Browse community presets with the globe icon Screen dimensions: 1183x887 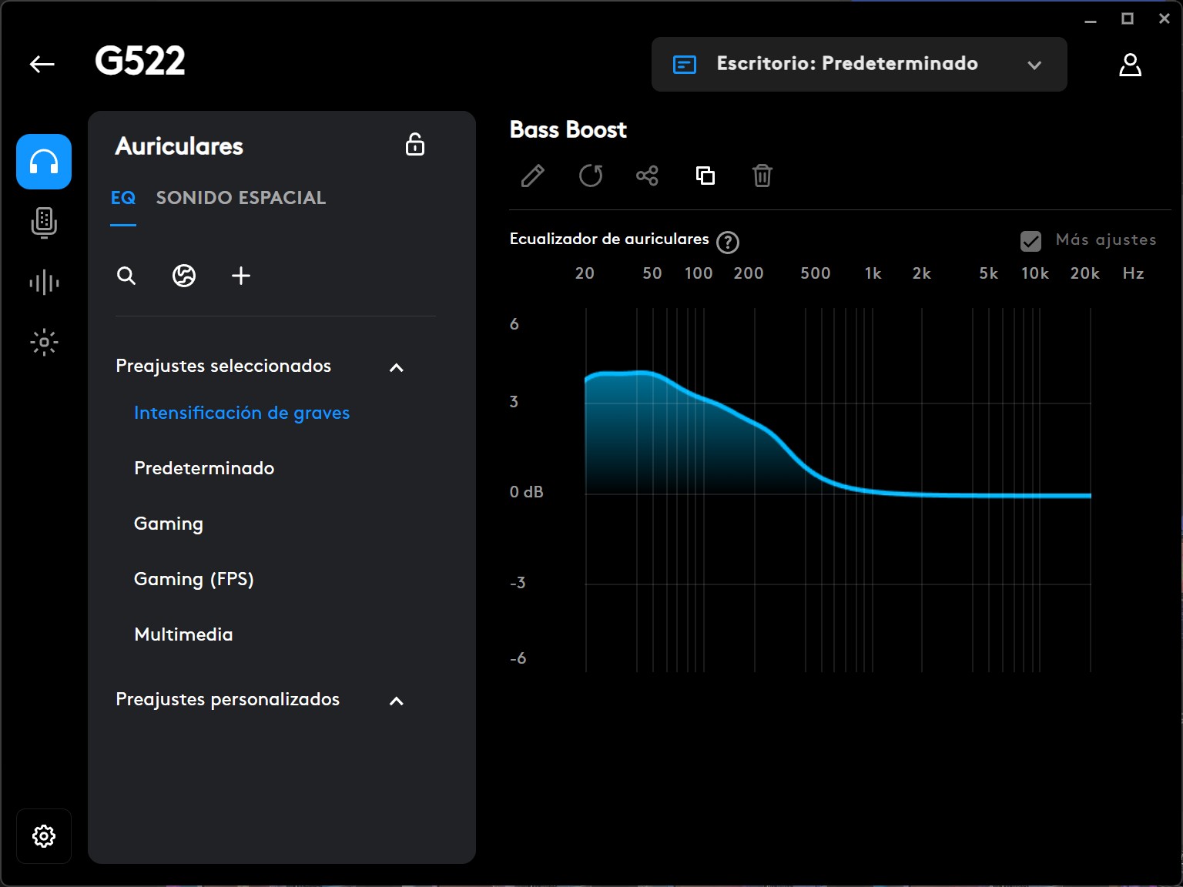tap(183, 276)
